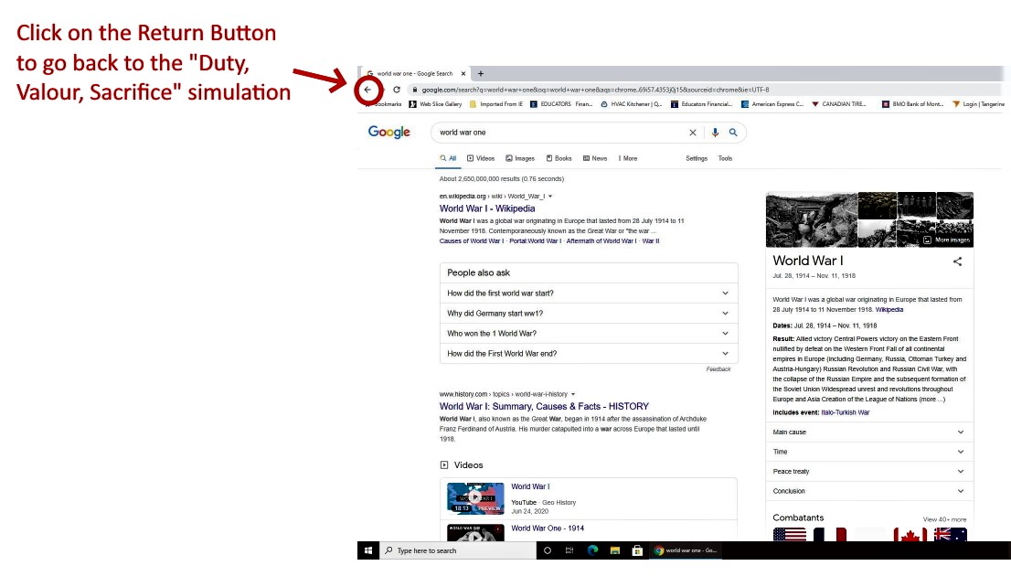Expand 'How did the First World War end?'
The image size is (1011, 587).
(589, 354)
